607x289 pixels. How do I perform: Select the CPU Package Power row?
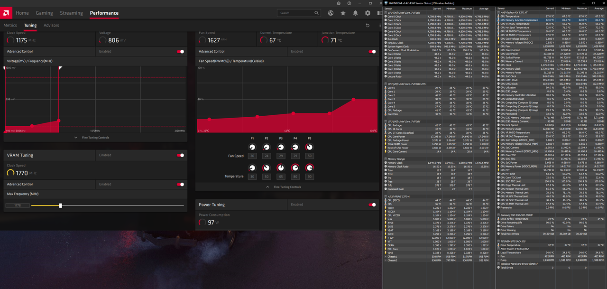pyautogui.click(x=436, y=140)
